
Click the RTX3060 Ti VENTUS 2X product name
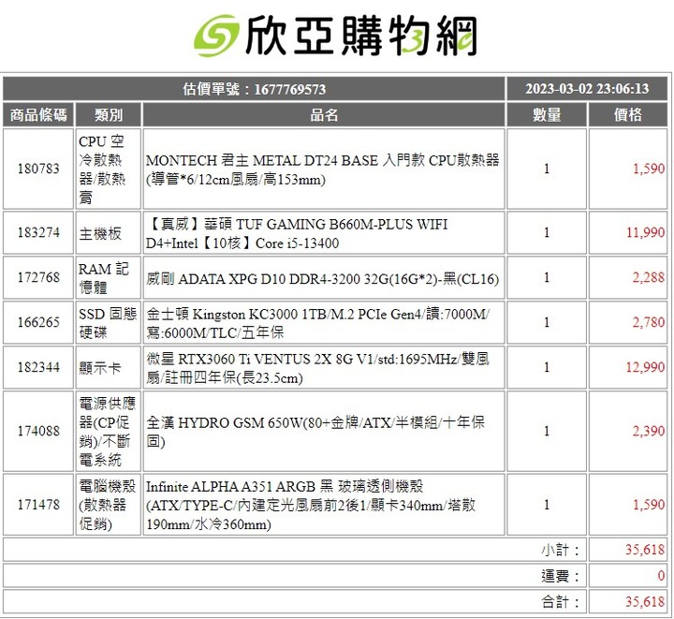point(317,368)
